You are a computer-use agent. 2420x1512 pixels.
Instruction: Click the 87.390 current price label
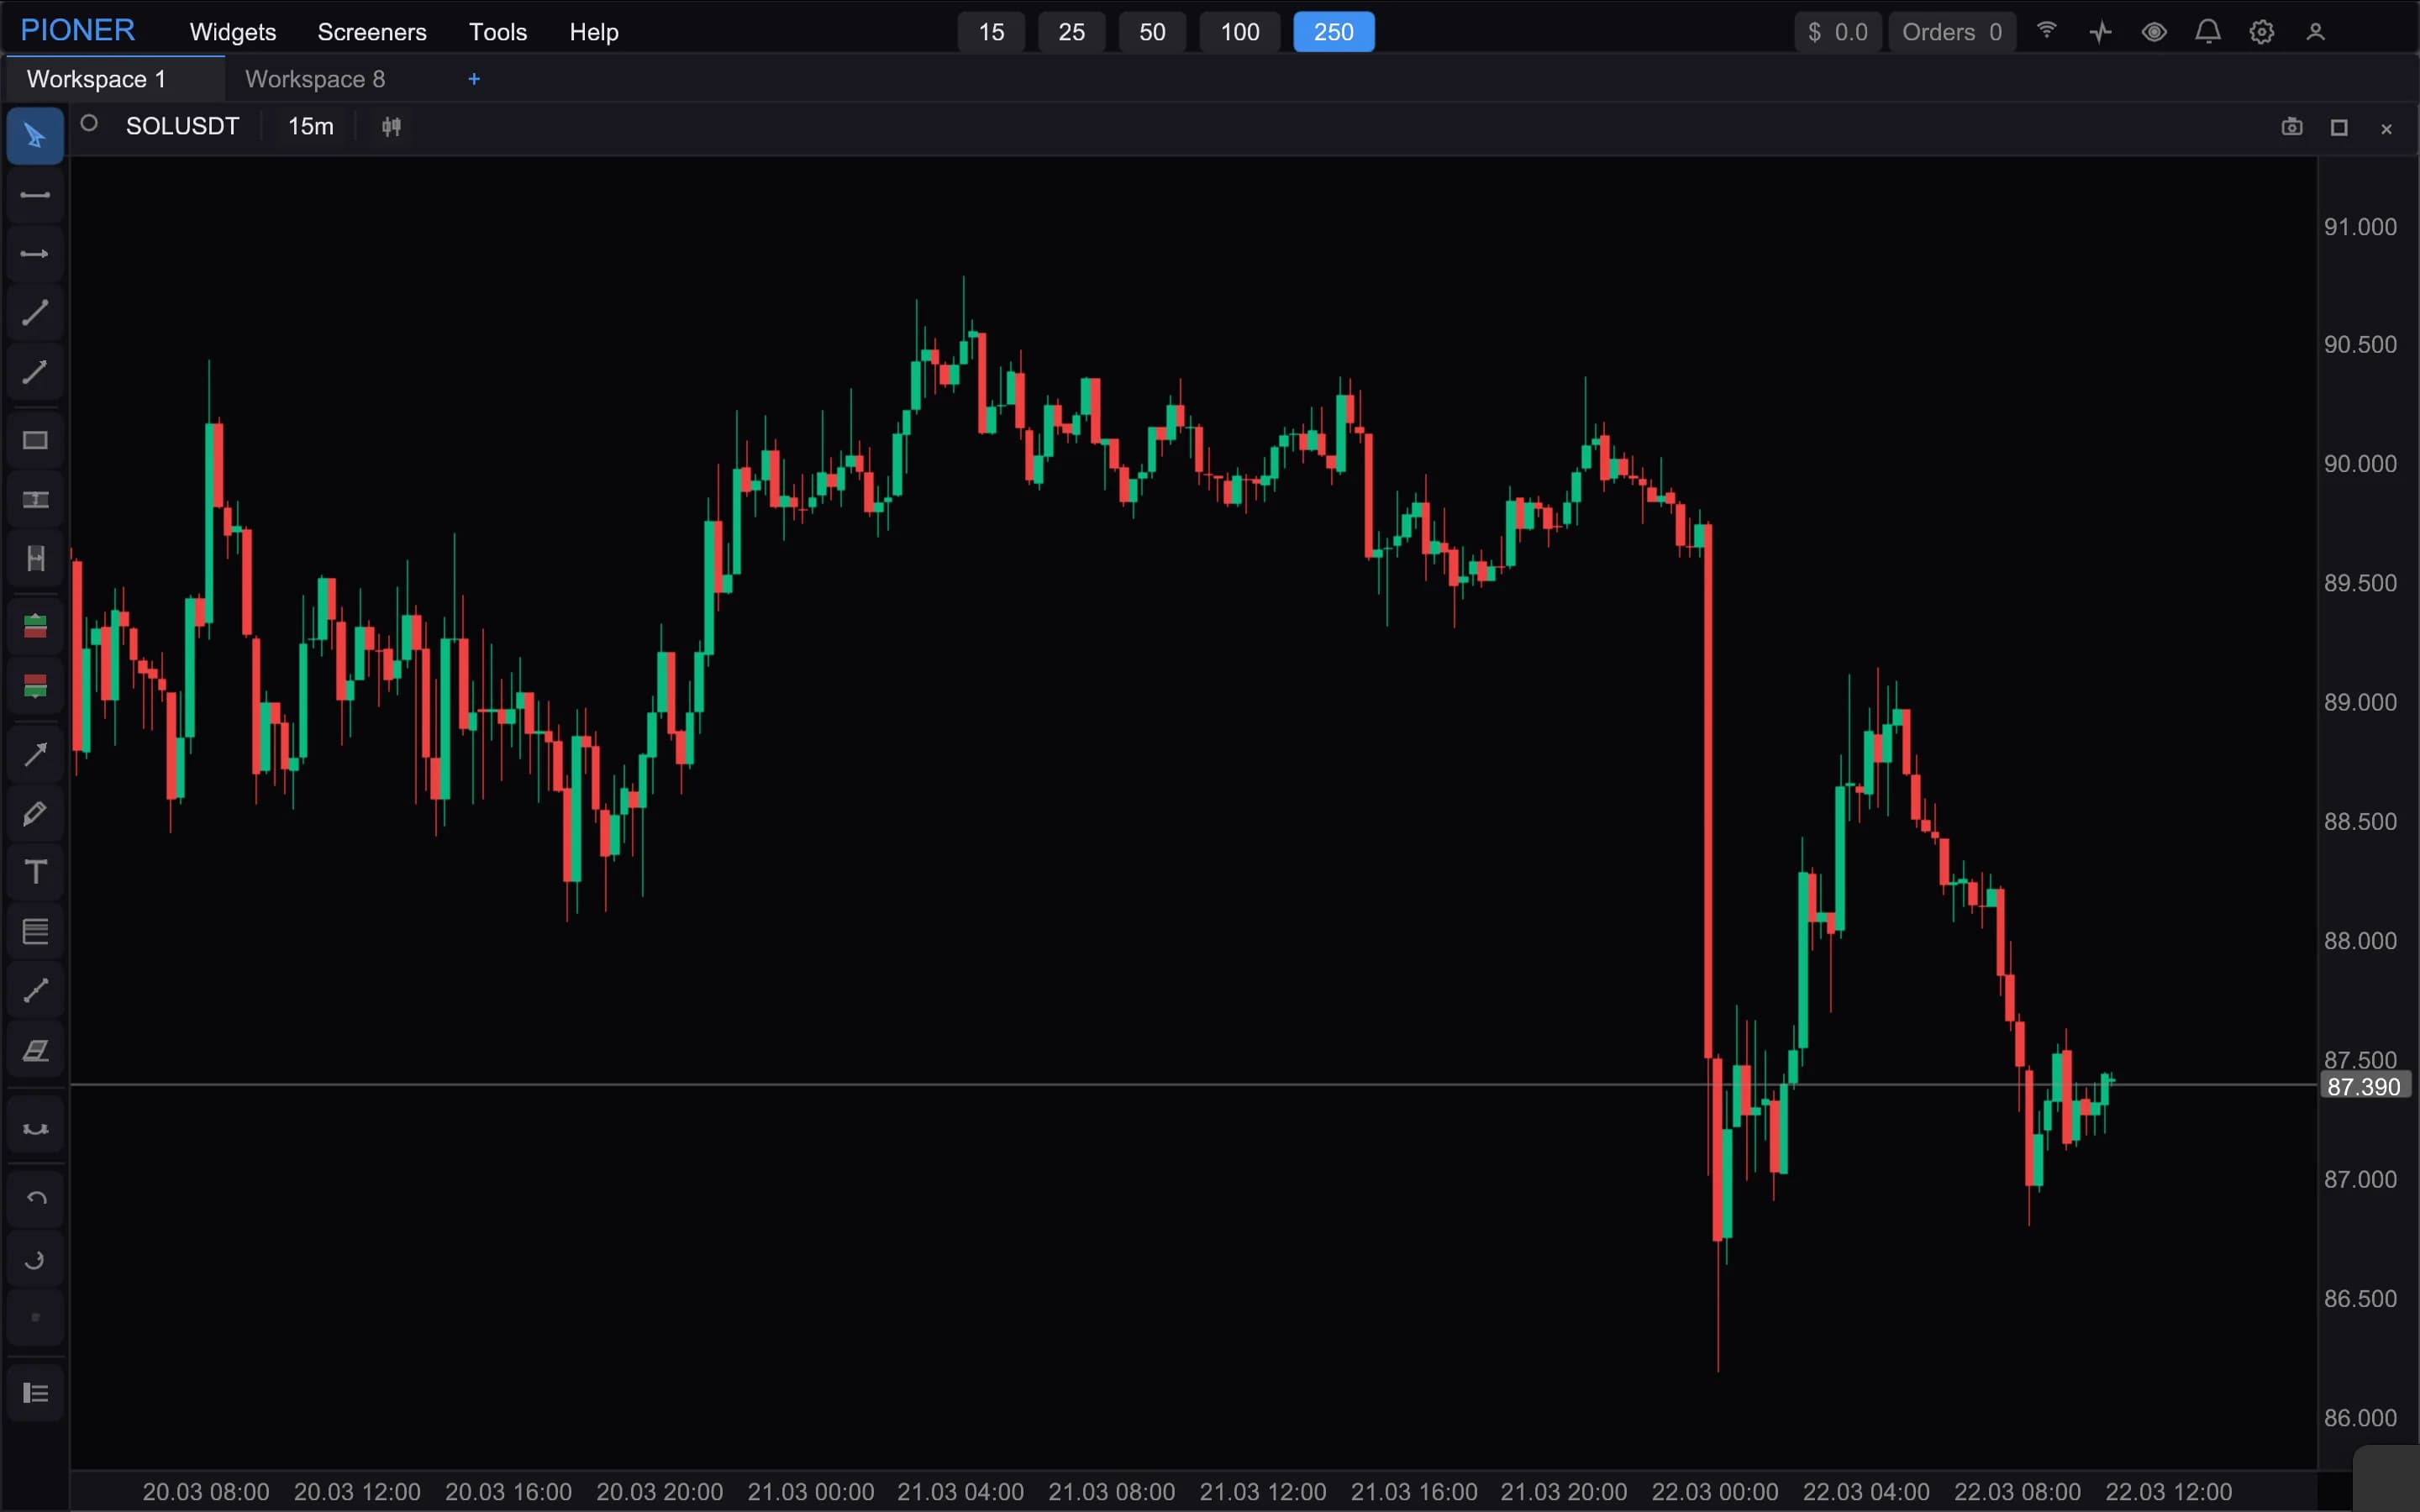click(x=2364, y=1087)
